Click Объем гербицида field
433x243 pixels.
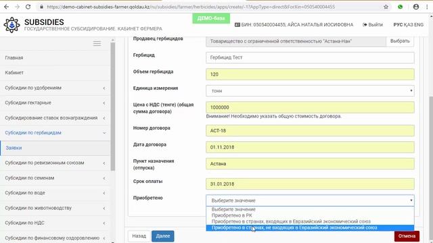tap(310, 74)
